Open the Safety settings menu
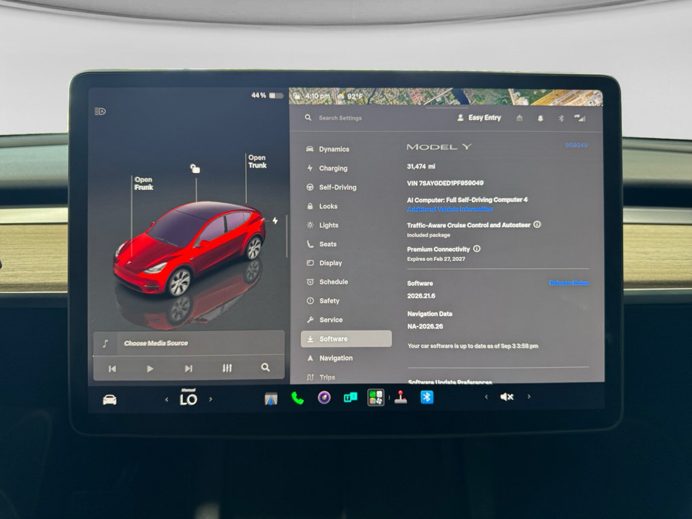This screenshot has height=519, width=692. (x=322, y=301)
